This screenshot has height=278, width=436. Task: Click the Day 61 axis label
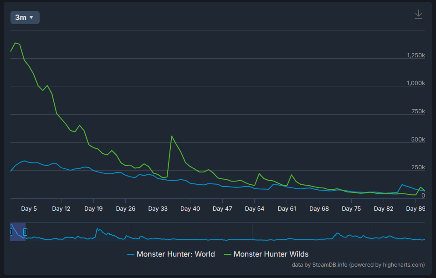point(287,208)
